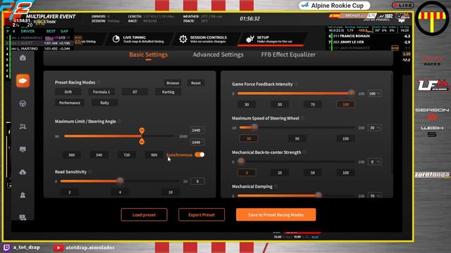
Task: Set Force Feedback Intensity preset 30
Action: (x=247, y=105)
